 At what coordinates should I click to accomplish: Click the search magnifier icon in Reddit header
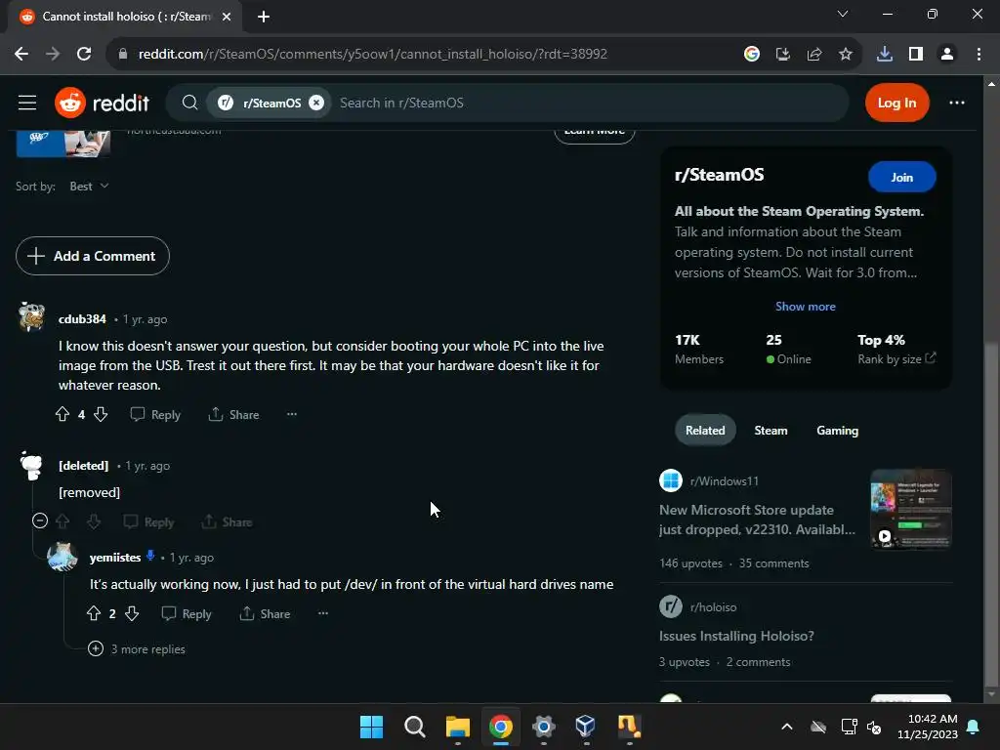click(189, 103)
